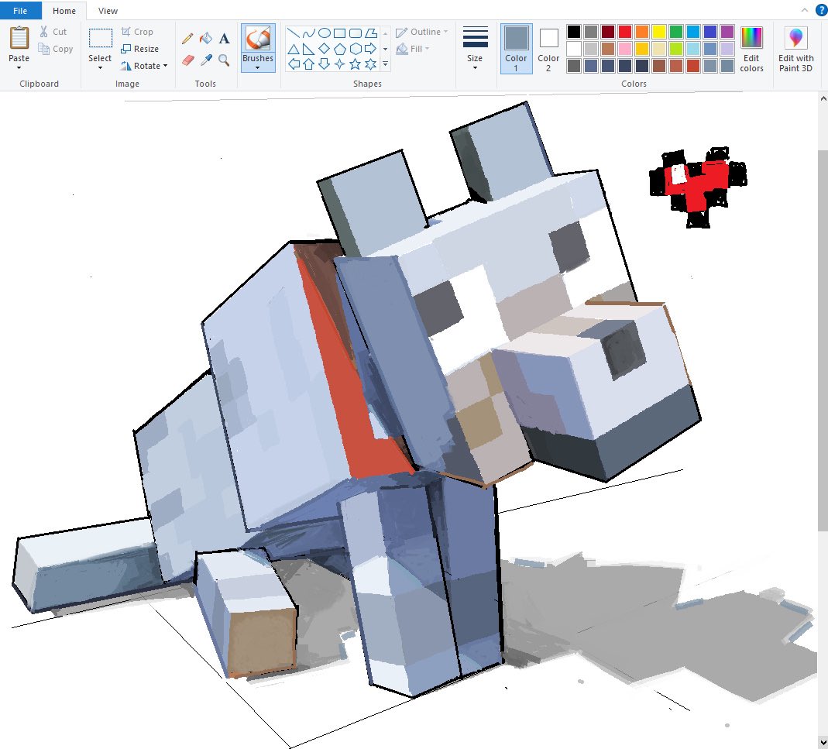Pick the red color swatch
Viewport: 828px width, 749px height.
[625, 32]
